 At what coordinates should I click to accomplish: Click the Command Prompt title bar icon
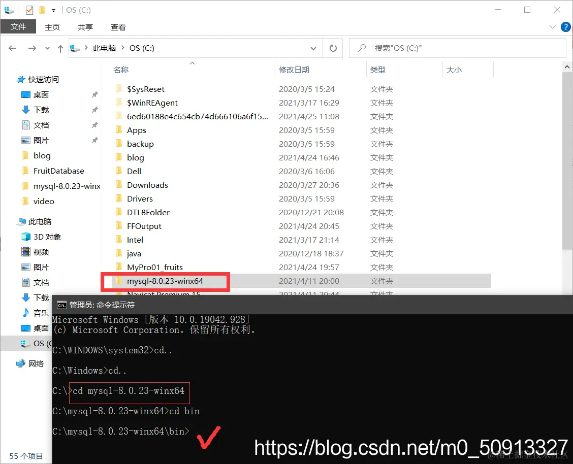[62, 305]
